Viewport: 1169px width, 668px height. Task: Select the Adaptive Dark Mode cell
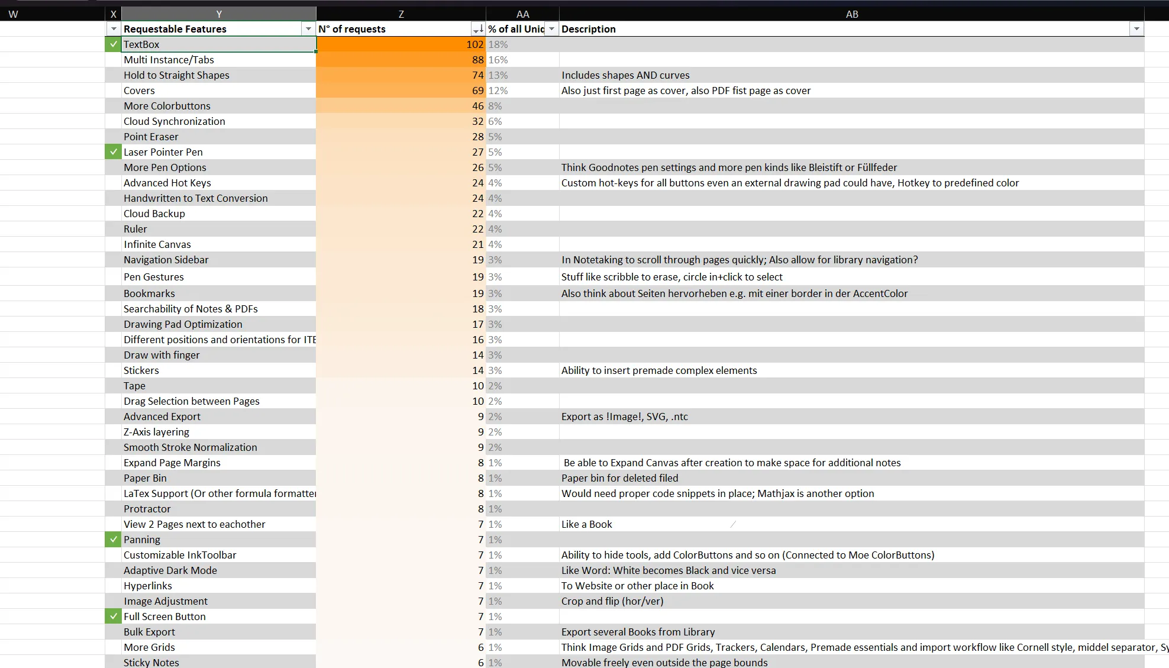point(219,570)
